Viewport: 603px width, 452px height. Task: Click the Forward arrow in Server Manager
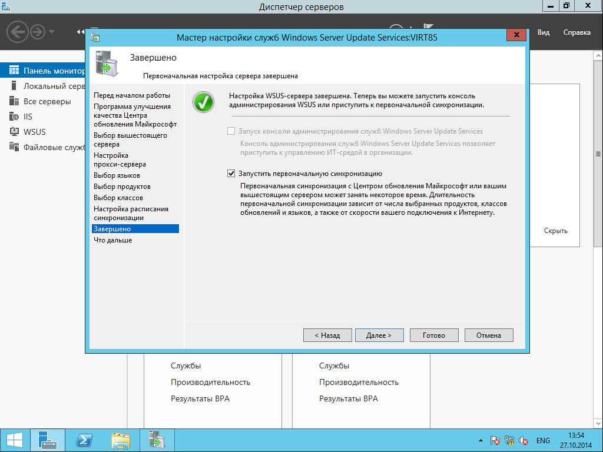point(38,32)
